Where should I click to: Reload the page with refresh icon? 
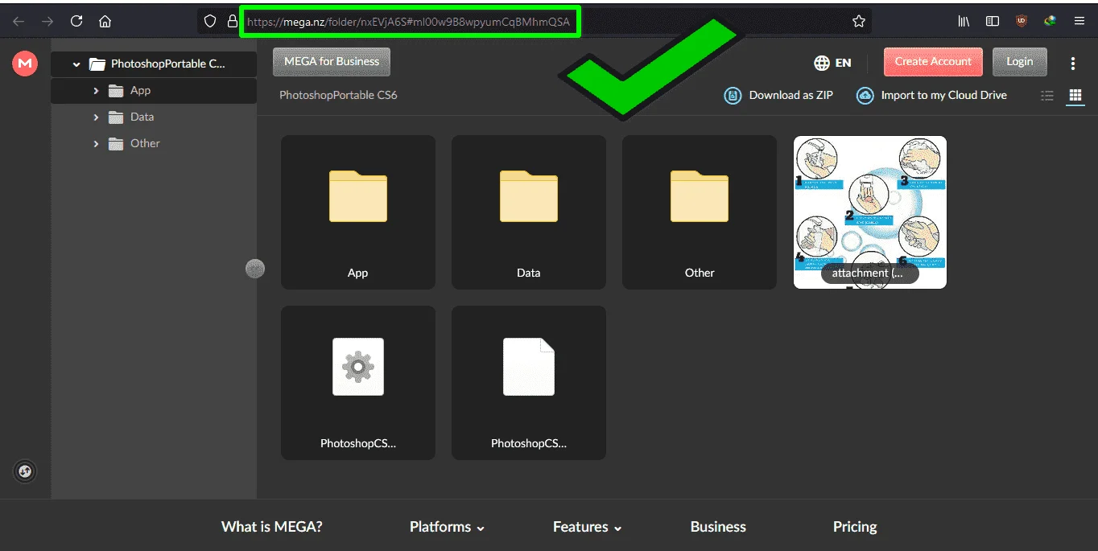click(76, 22)
